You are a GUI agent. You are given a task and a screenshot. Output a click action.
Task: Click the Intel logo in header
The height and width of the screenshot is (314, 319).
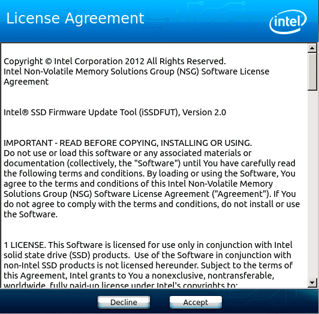click(x=288, y=22)
